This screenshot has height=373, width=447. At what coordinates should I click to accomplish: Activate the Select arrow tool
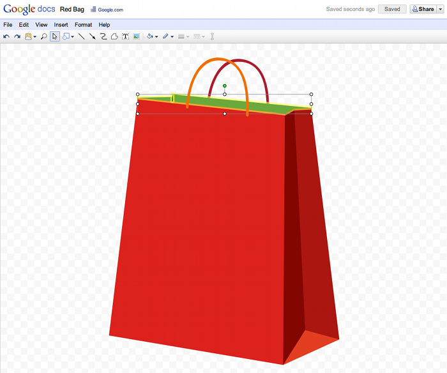[55, 36]
